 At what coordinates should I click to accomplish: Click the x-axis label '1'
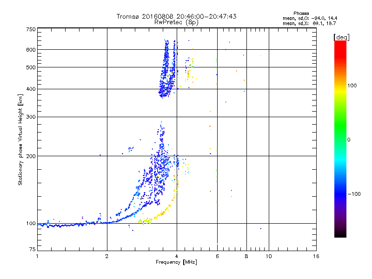[x=37, y=256]
